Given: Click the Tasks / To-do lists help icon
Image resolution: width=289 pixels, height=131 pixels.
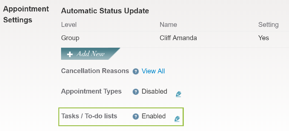Looking at the screenshot, I should [136, 116].
